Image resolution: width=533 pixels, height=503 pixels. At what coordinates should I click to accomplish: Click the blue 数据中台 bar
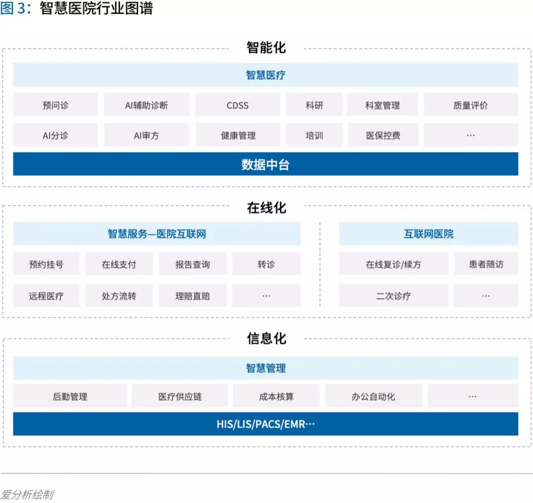[266, 164]
